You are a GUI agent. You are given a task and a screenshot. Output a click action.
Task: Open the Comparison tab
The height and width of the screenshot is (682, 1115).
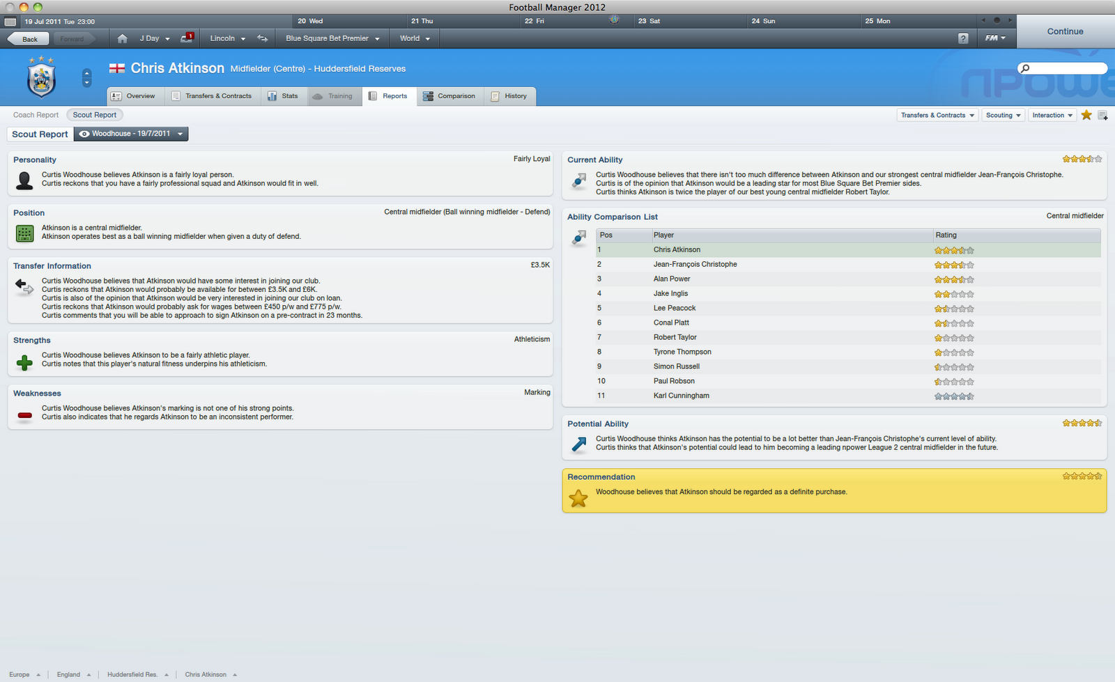pyautogui.click(x=449, y=96)
